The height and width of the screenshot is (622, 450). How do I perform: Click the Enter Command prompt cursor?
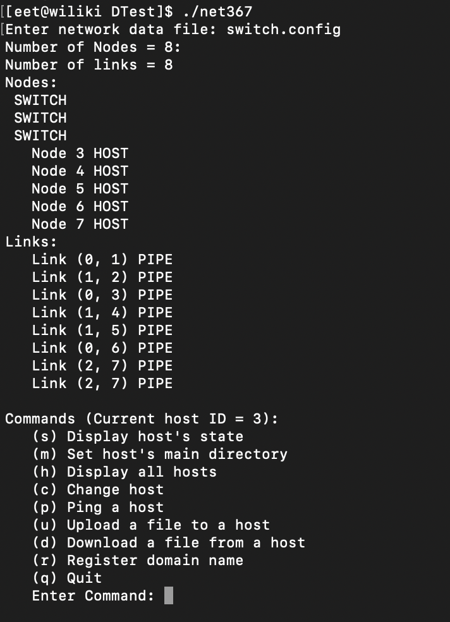[x=169, y=595]
